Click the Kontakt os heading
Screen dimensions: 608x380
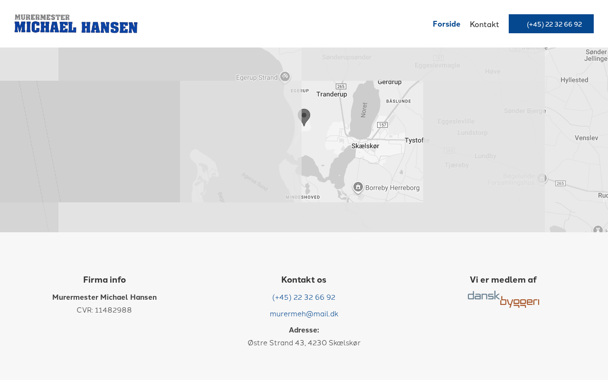(304, 280)
